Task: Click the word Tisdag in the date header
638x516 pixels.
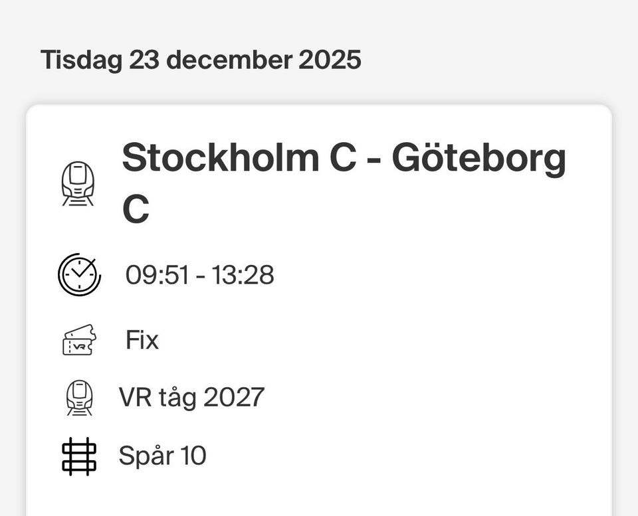Action: tap(81, 60)
